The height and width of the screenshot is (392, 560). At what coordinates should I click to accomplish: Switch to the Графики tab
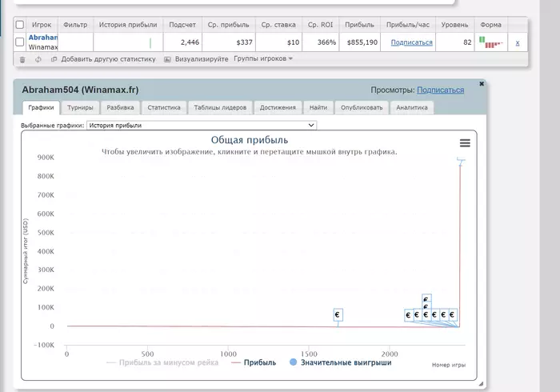(x=41, y=107)
